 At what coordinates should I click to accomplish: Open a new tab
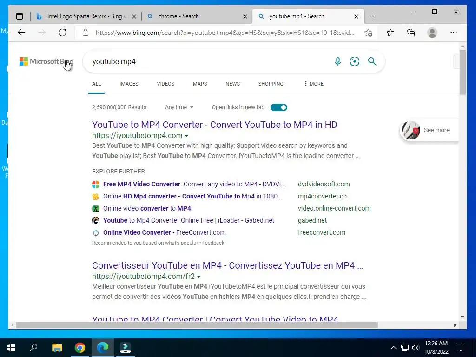[x=372, y=16]
